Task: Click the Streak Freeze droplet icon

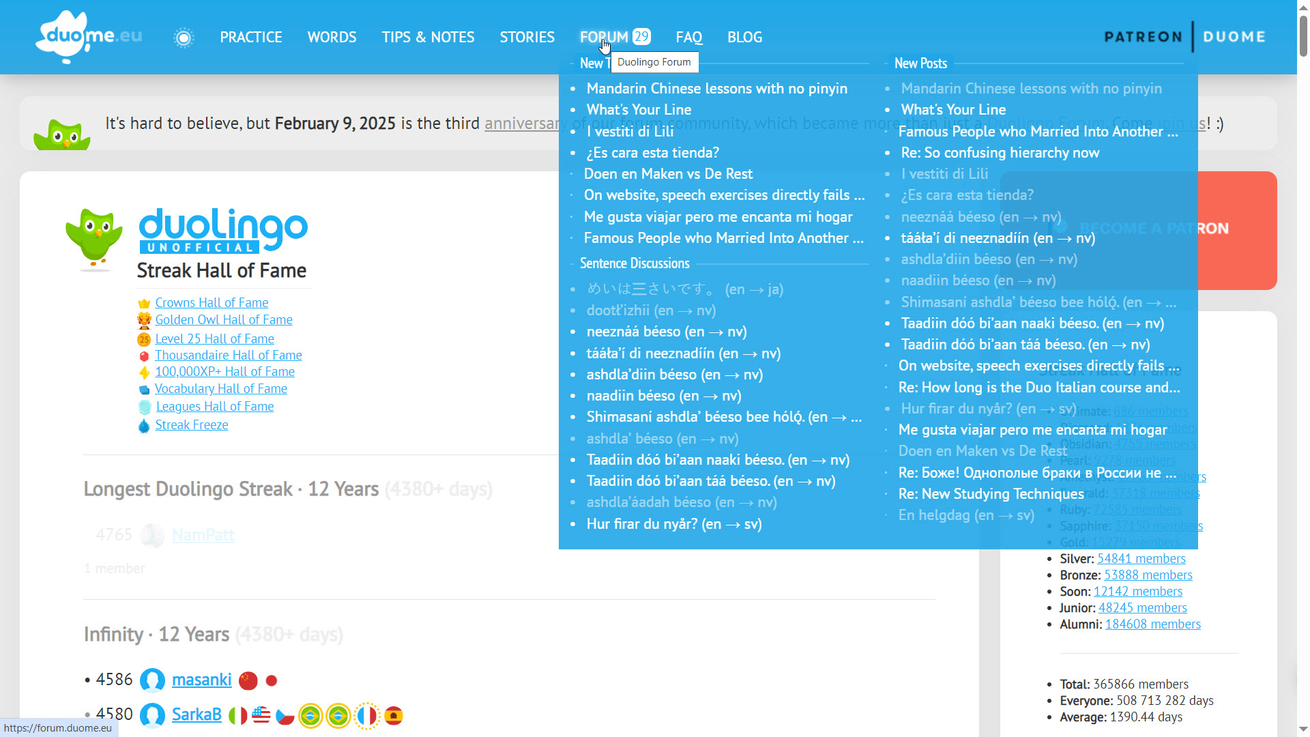Action: coord(144,426)
